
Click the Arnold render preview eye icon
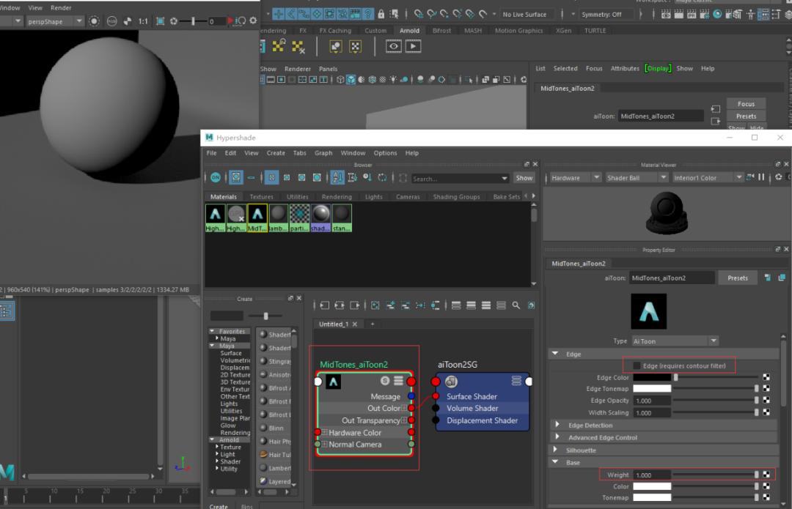pos(394,46)
